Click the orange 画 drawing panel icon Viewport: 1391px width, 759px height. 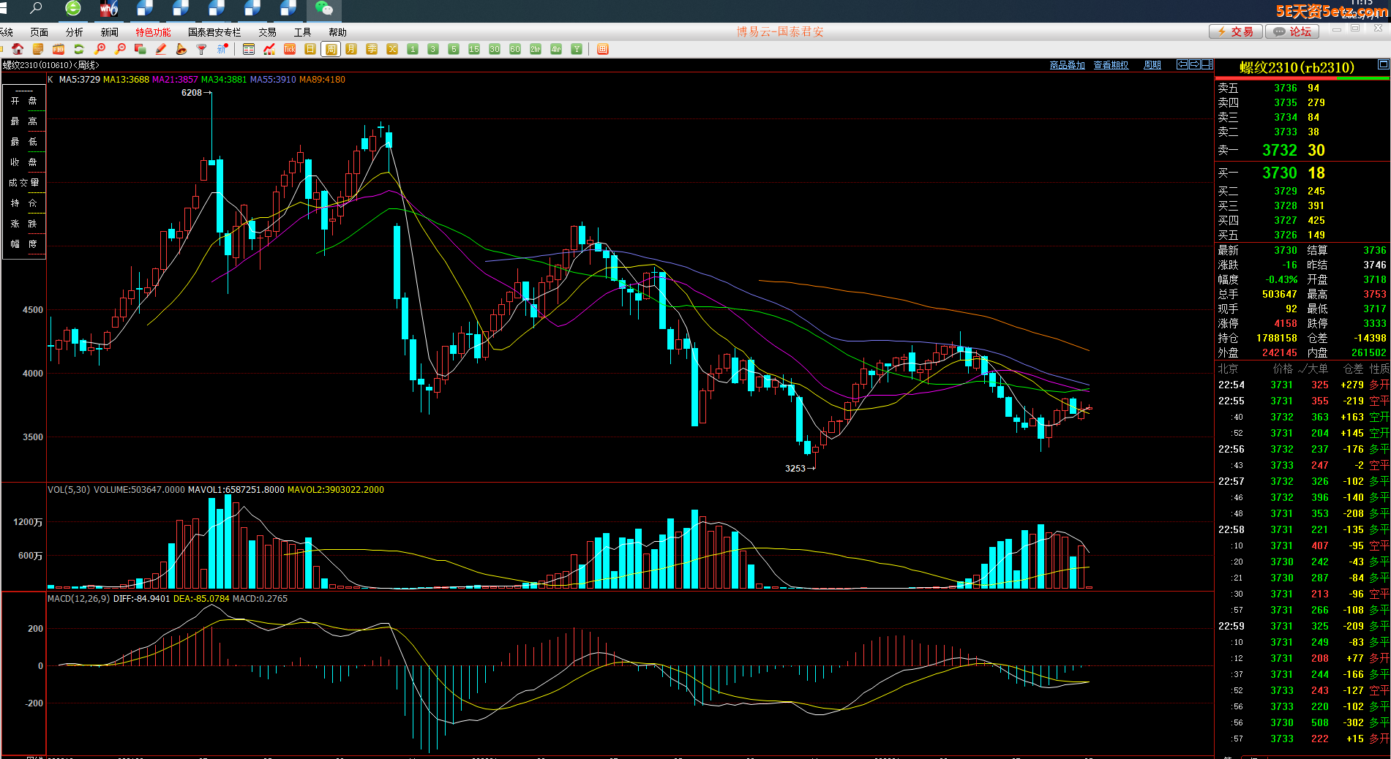(603, 49)
